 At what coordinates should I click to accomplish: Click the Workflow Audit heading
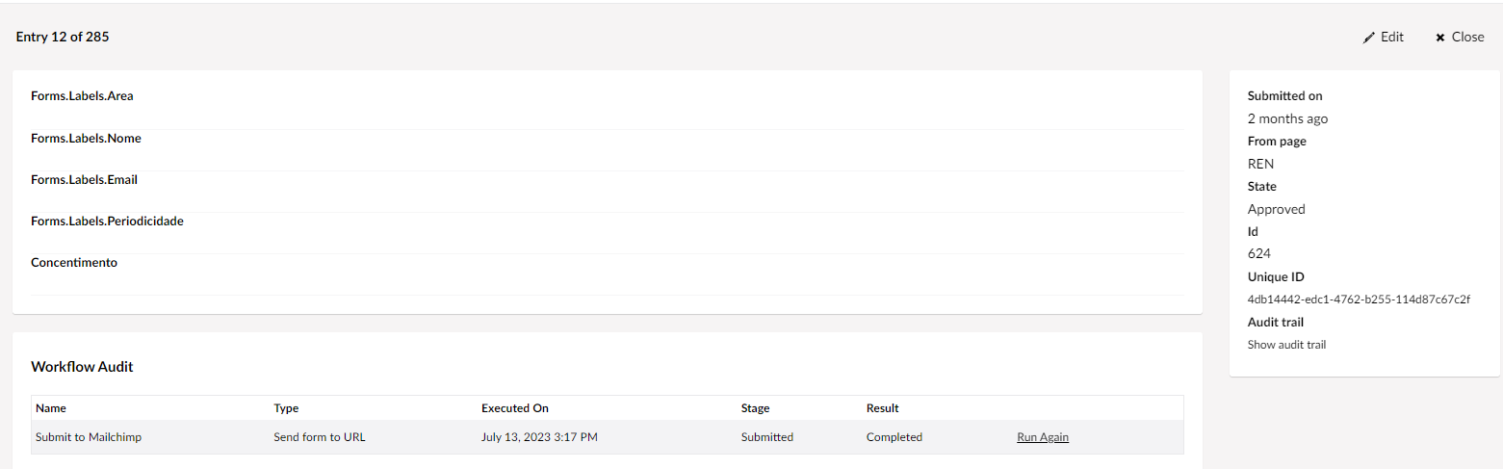tap(82, 367)
